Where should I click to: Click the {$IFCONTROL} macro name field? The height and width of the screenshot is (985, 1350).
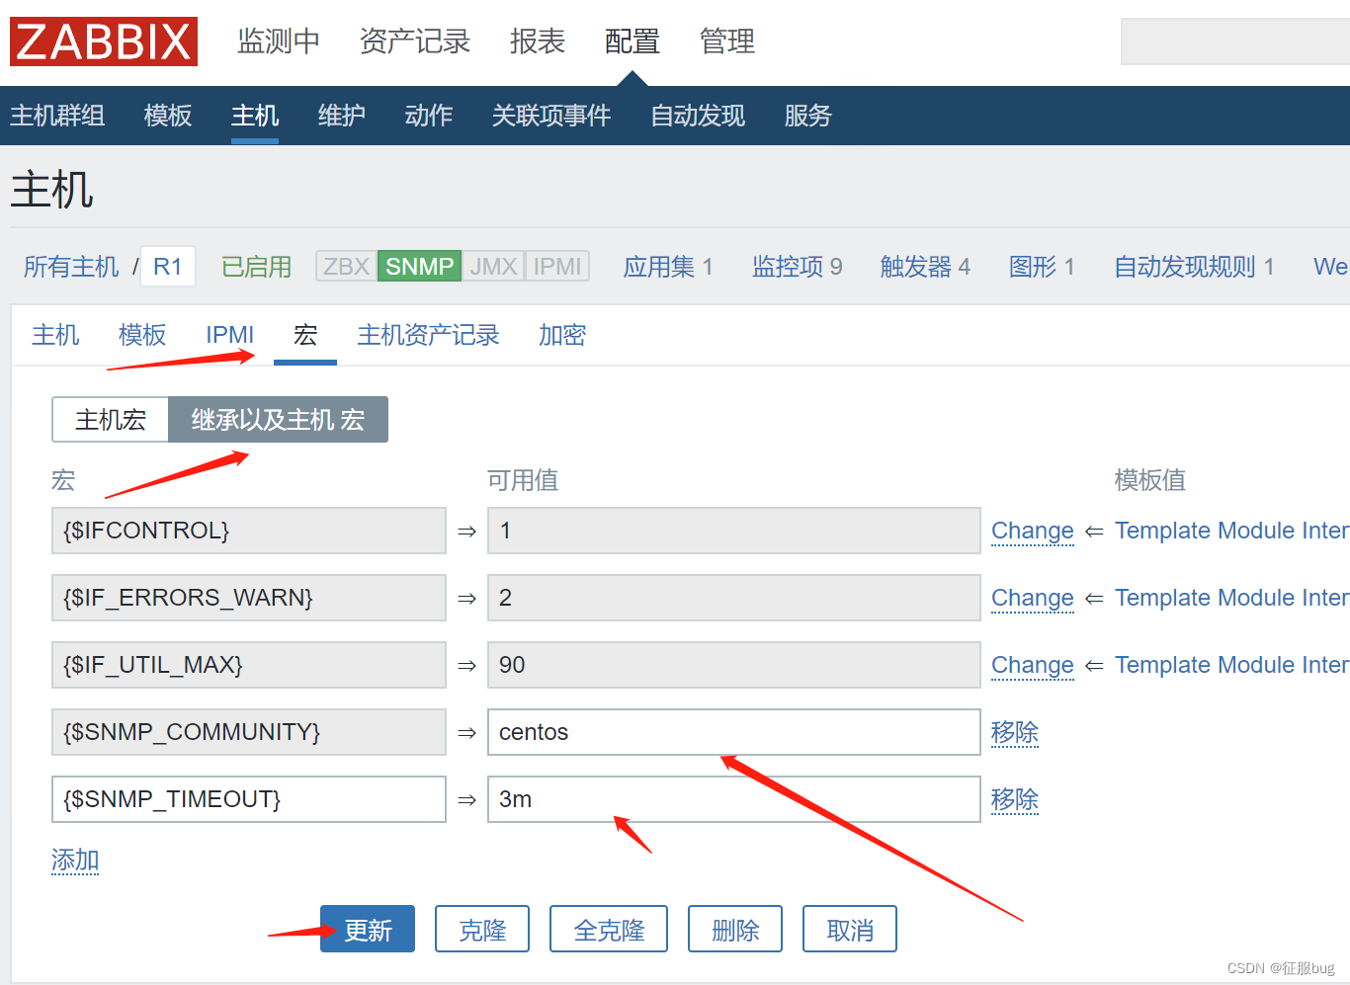click(249, 531)
